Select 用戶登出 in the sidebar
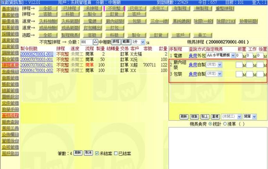 click(10, 153)
